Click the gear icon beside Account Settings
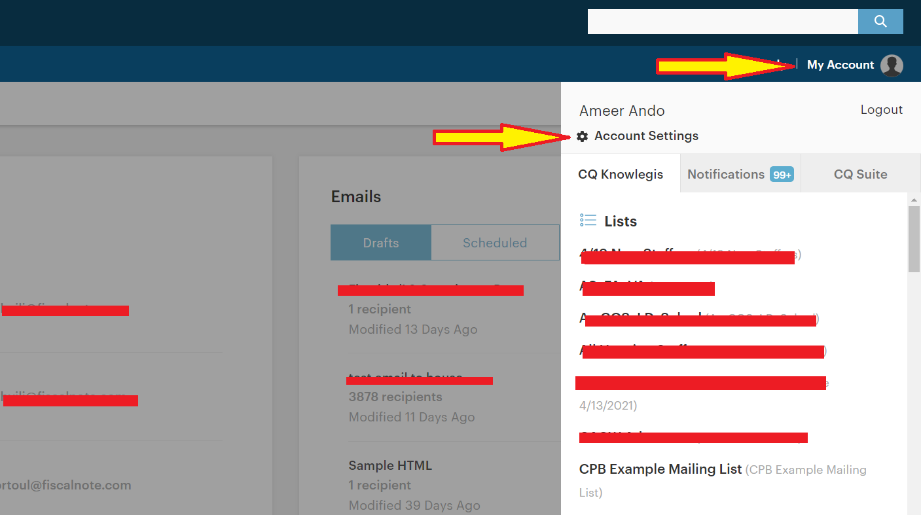 click(582, 136)
